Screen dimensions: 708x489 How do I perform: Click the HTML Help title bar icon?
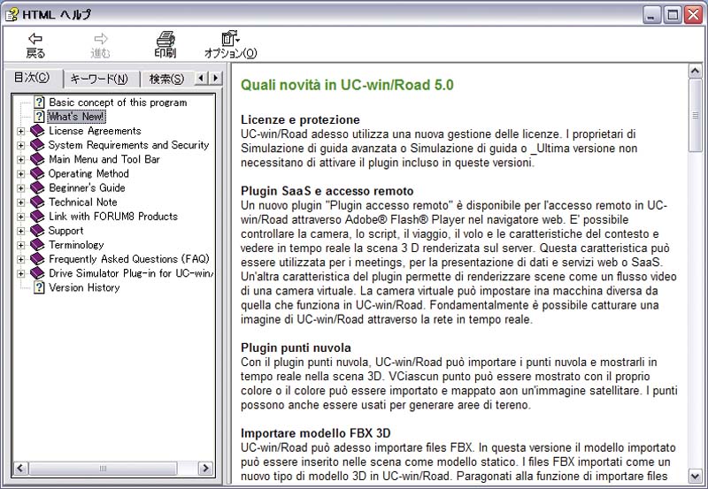click(12, 15)
